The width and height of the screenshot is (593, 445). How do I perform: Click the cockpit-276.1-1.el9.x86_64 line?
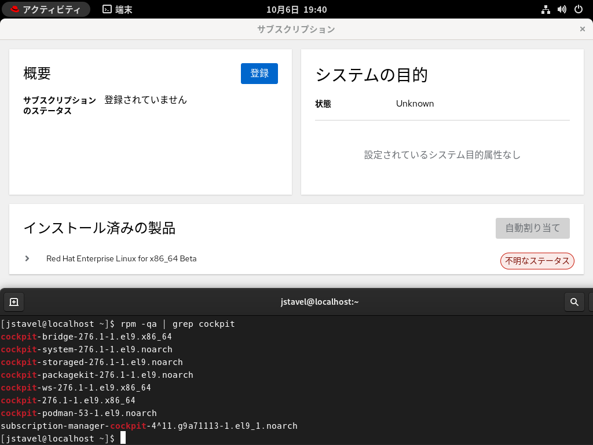(68, 400)
